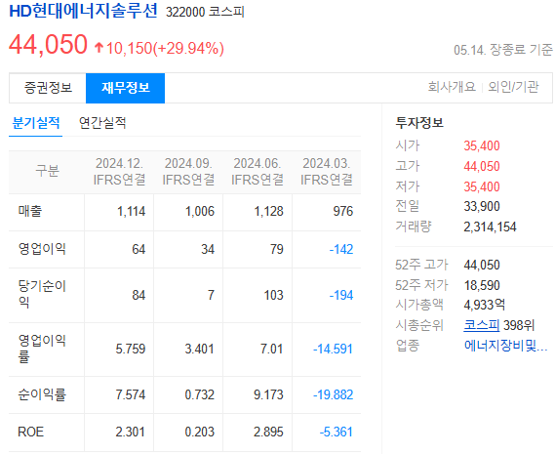Viewport: 555px width, 454px height.
Task: Click the current price 44,050 headline
Action: pos(48,45)
